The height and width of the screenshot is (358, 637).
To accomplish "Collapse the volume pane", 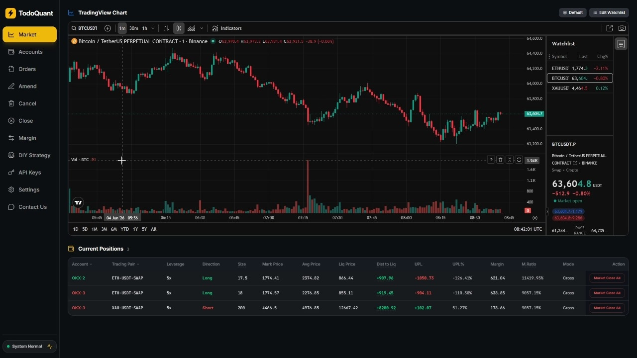I will (x=510, y=160).
